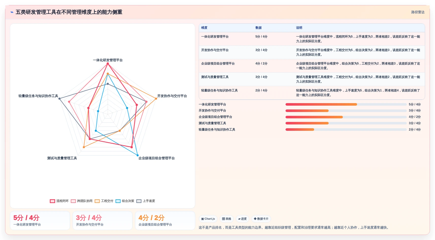Open the 3分 / 4分 开发协作与交付平台 data card
The image size is (435, 240).
(x=103, y=220)
